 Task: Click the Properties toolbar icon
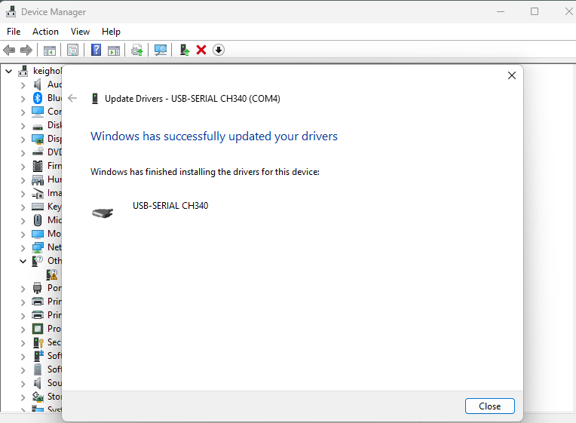pyautogui.click(x=72, y=50)
